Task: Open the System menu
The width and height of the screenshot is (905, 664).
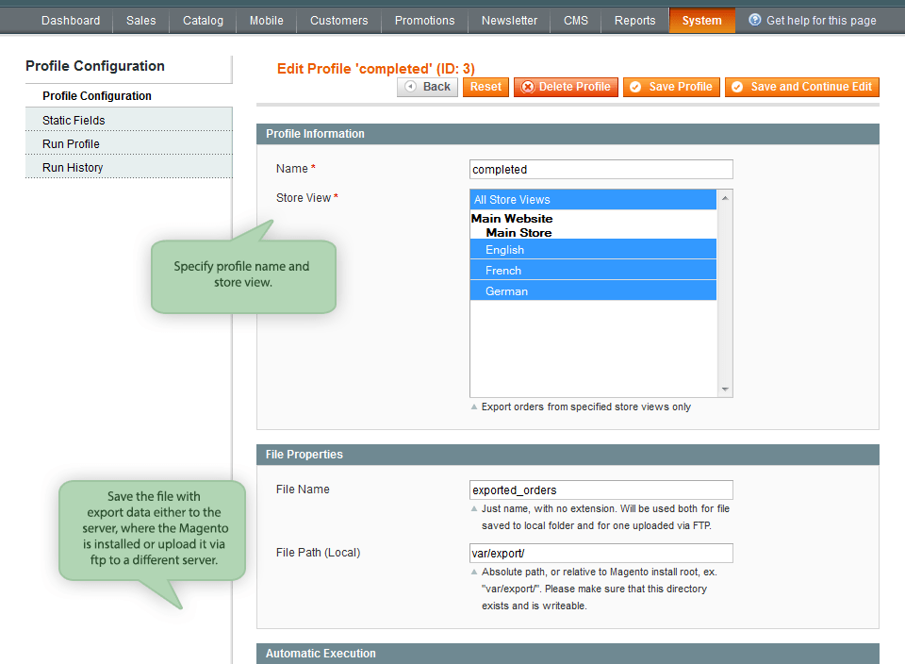Action: click(x=701, y=21)
